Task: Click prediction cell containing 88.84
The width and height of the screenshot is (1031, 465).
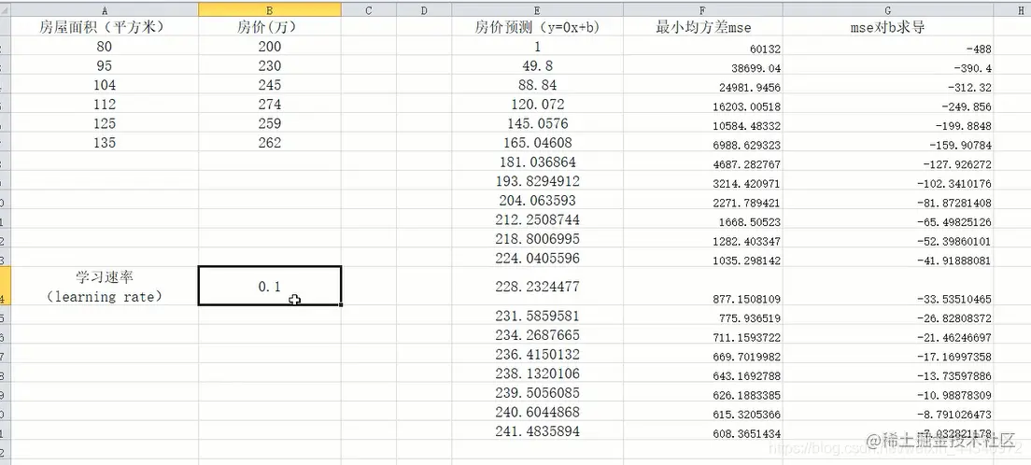Action: click(x=537, y=85)
